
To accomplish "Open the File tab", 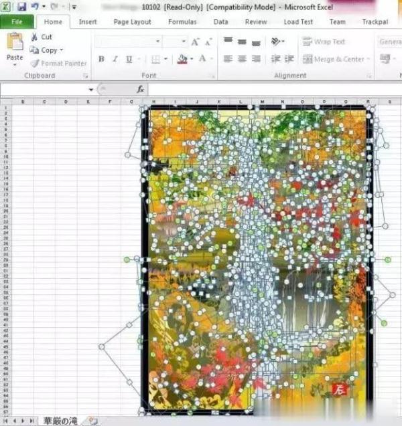I will 17,21.
